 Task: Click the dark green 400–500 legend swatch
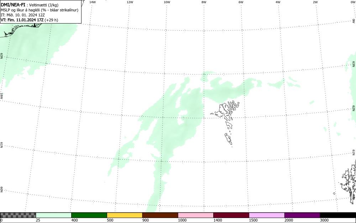(89, 215)
